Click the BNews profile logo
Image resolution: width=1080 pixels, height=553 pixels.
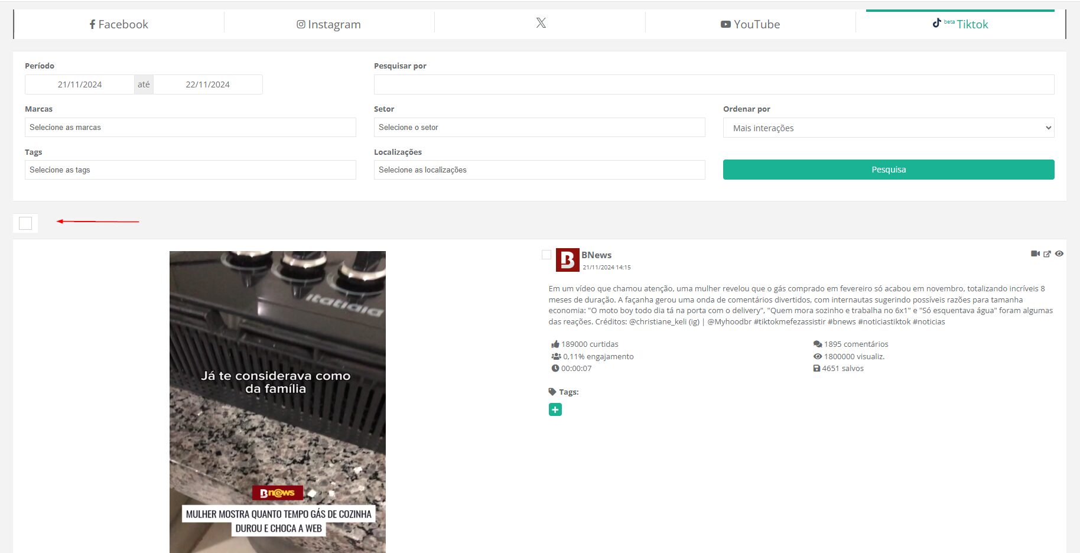click(x=567, y=260)
